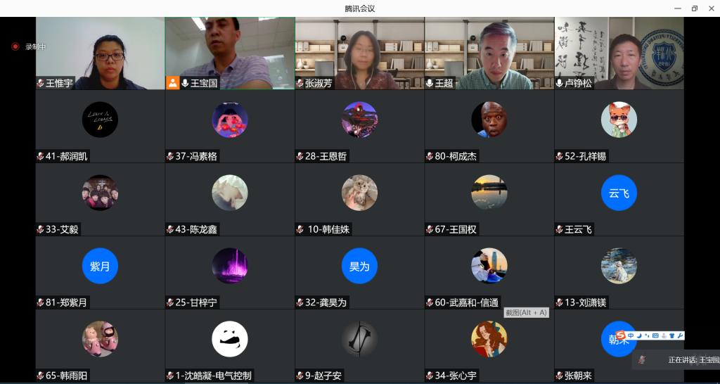The width and height of the screenshot is (720, 384).
Task: Toggle the Sogou punctuation mode icon
Action: (x=647, y=335)
